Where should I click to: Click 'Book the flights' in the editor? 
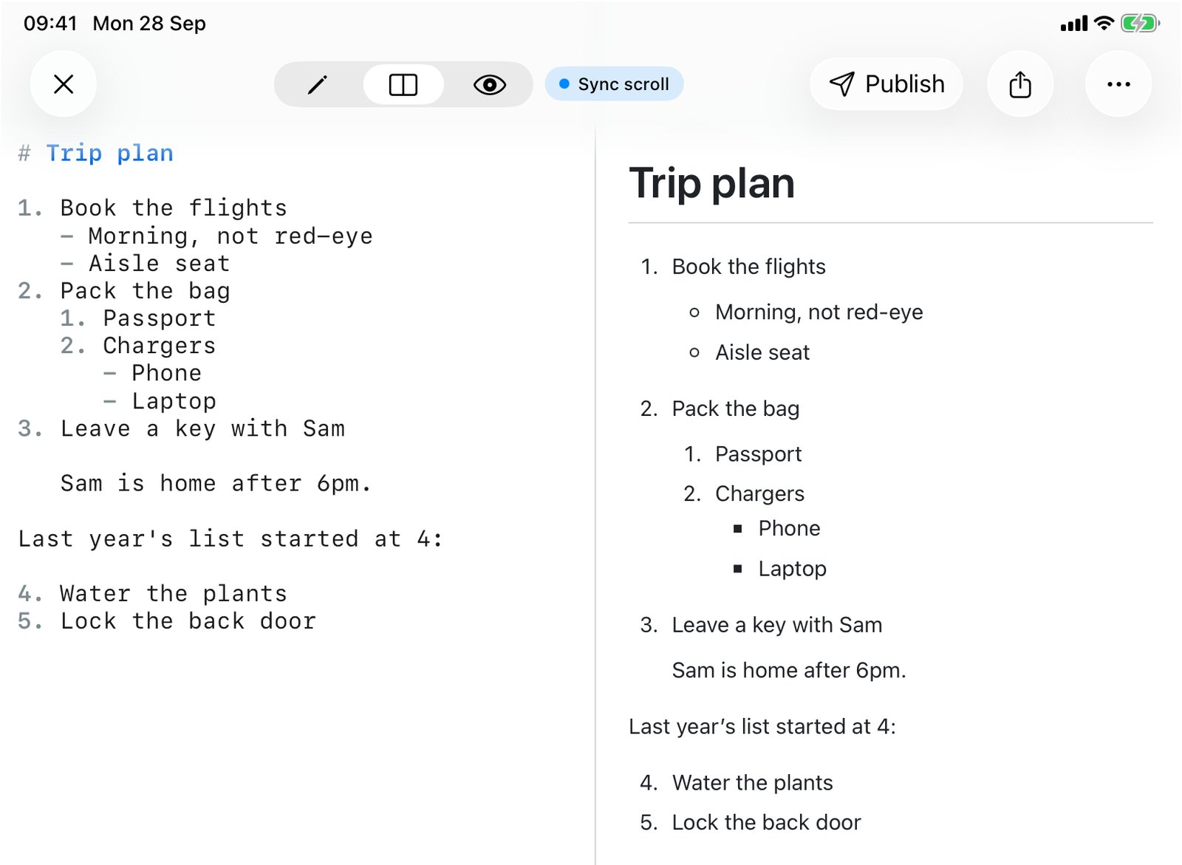[x=174, y=208]
